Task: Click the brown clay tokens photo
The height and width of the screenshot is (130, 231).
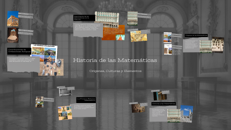Action: click(x=138, y=108)
